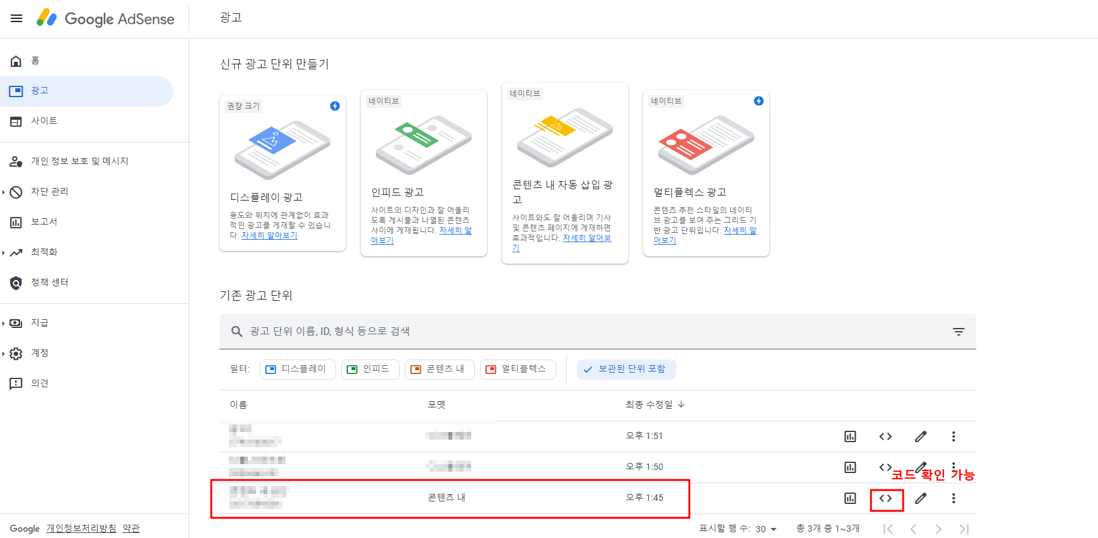Viewport: 1098px width, 538px height.
Task: Click the ad unit search field
Action: (598, 331)
